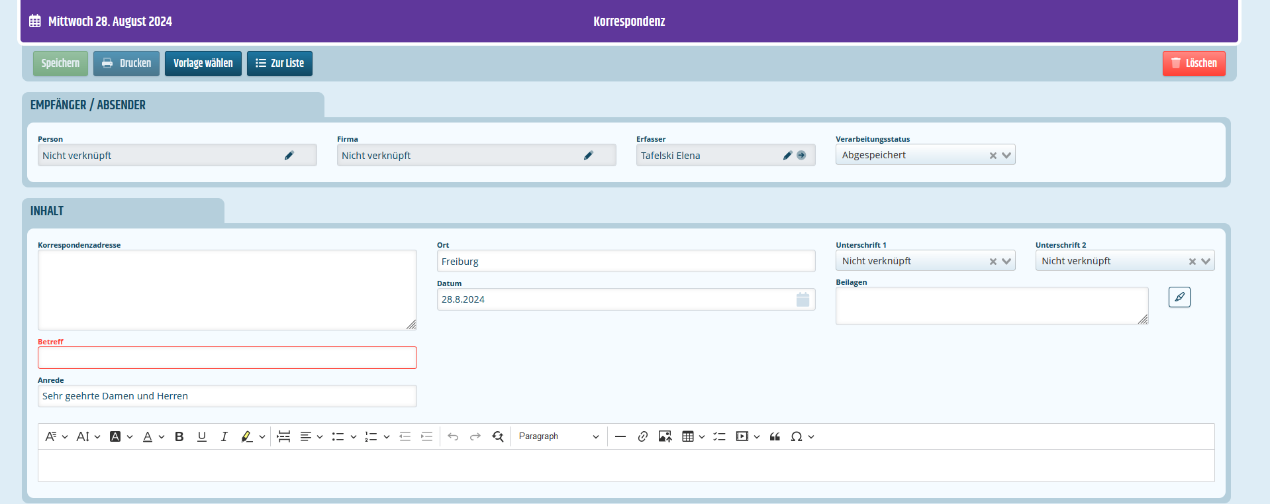Open bulleted list style dropdown arrow
Screen dimensions: 1270x504
(x=354, y=436)
